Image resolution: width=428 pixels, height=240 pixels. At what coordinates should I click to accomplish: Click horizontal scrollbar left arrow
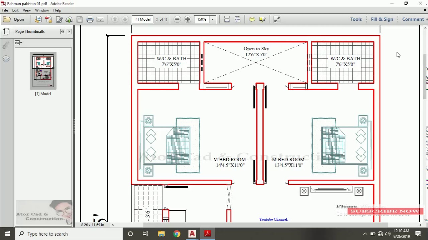113,225
